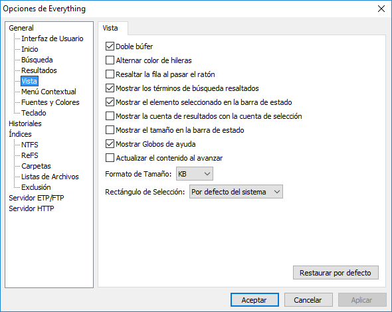
Task: Select Historiales in the tree
Action: point(25,123)
